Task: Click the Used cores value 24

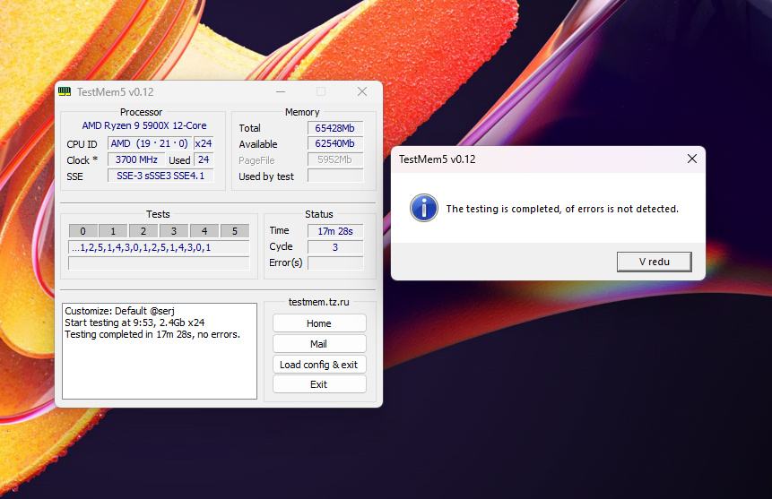Action: (204, 159)
